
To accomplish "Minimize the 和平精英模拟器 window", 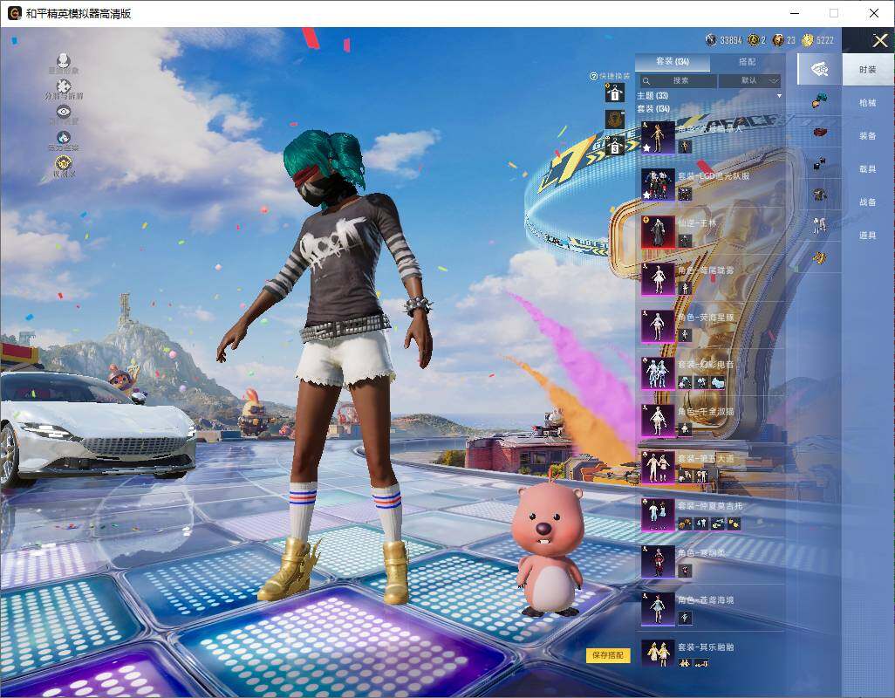I will (x=795, y=13).
